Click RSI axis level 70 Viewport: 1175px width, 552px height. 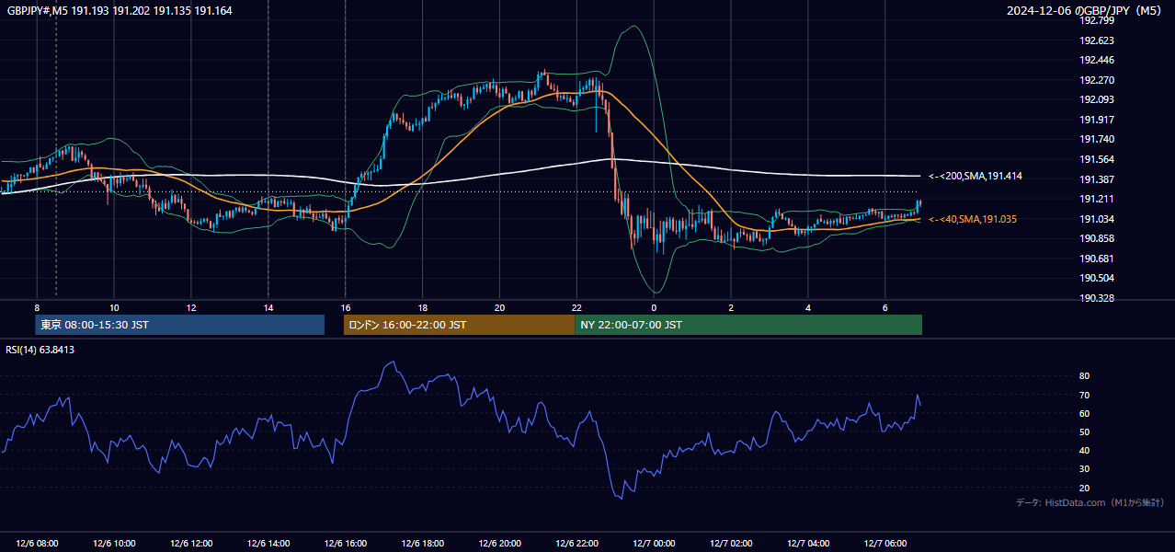[1084, 396]
